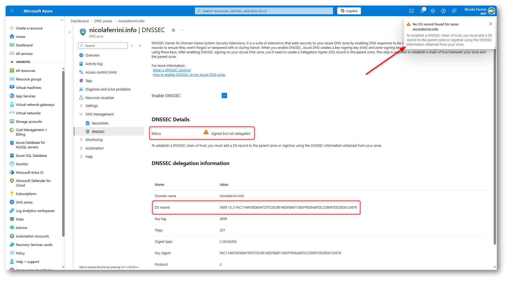Open the feedback icon in header
The width and height of the screenshot is (508, 281).
[x=454, y=11]
